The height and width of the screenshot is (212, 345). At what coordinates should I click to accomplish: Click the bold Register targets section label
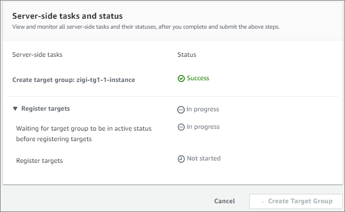point(46,109)
